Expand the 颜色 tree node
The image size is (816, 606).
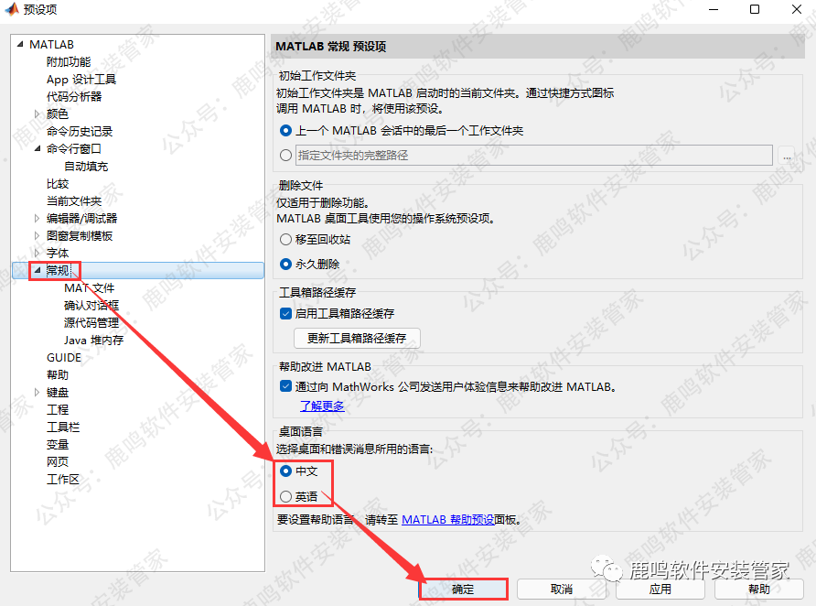pyautogui.click(x=37, y=114)
